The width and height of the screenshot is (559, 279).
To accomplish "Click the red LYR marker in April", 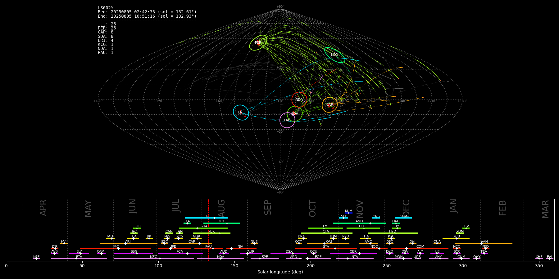I will pos(55,249).
